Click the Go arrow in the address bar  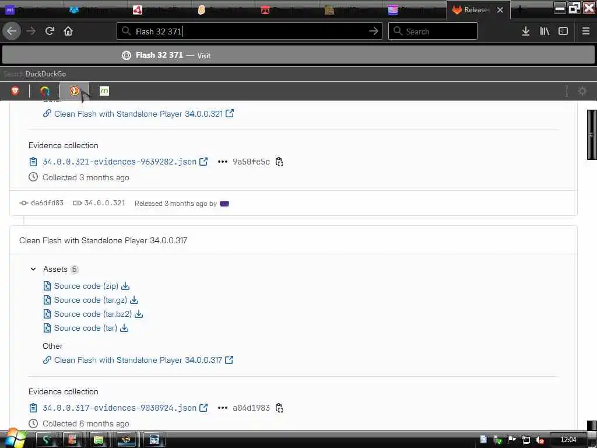coord(374,32)
